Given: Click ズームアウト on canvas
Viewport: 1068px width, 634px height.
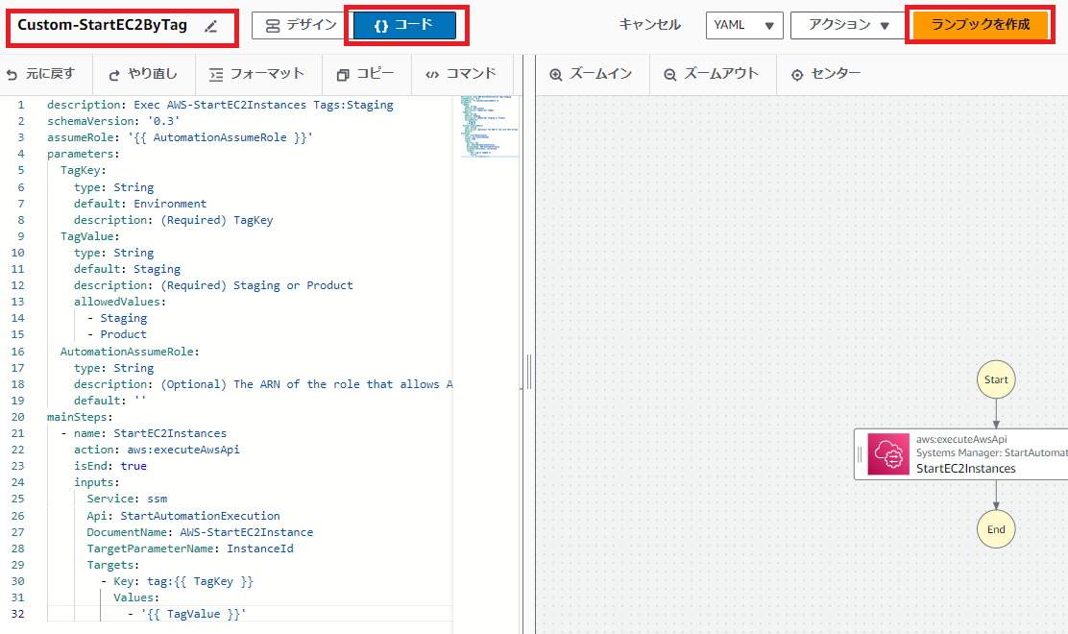Looking at the screenshot, I should coord(711,74).
